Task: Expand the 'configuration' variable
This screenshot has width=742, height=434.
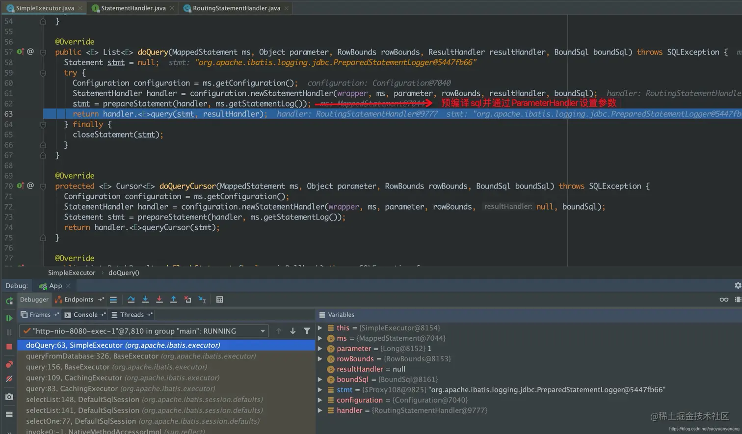Action: 320,400
